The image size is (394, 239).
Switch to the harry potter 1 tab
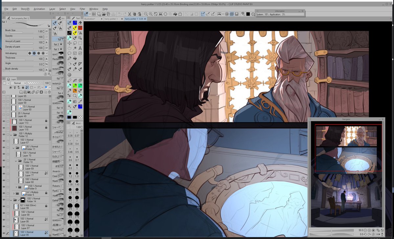111,19
